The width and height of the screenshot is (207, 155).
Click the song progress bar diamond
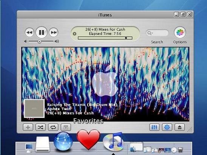[x=126, y=38]
